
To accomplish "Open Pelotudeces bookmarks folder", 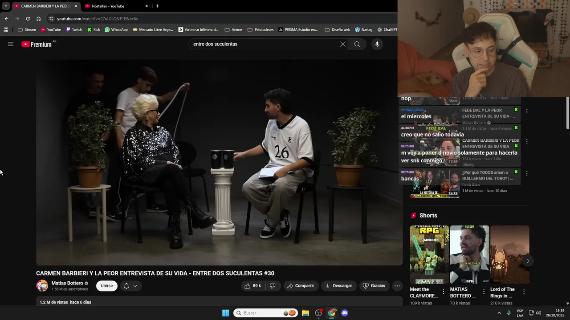I will click(261, 30).
